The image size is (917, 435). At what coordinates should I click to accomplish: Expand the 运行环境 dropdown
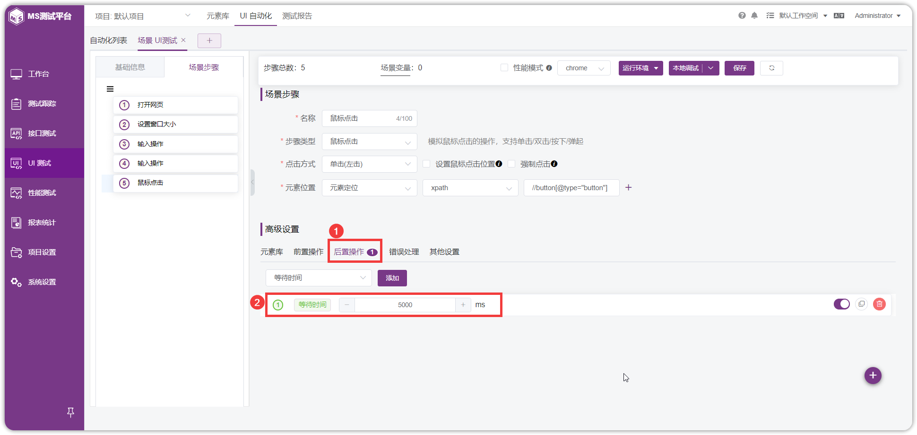641,68
